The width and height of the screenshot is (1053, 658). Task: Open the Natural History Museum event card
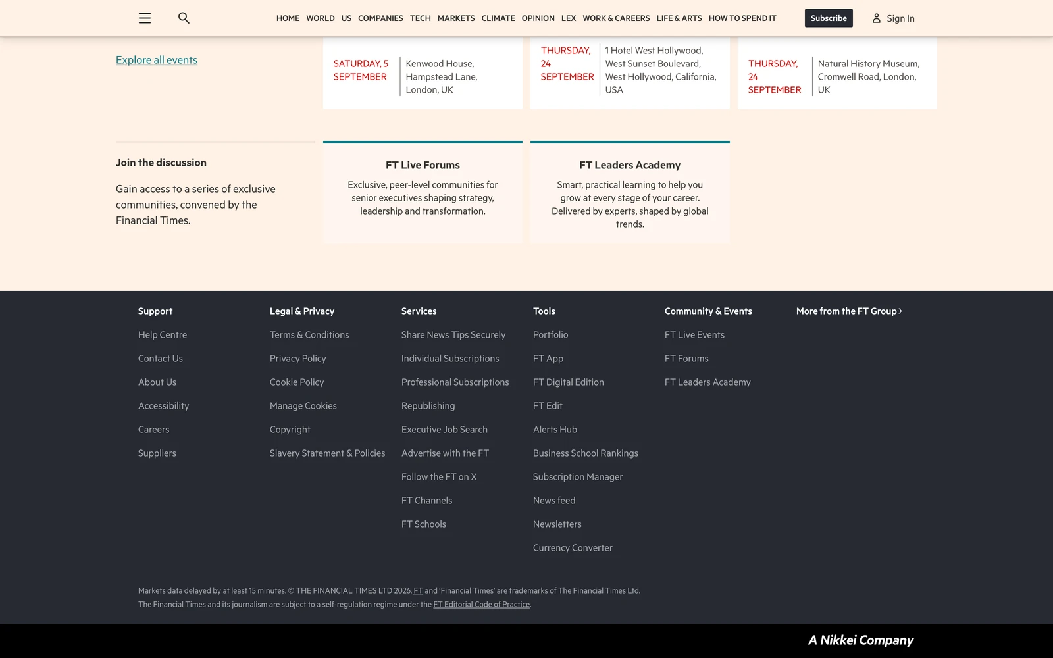point(837,74)
